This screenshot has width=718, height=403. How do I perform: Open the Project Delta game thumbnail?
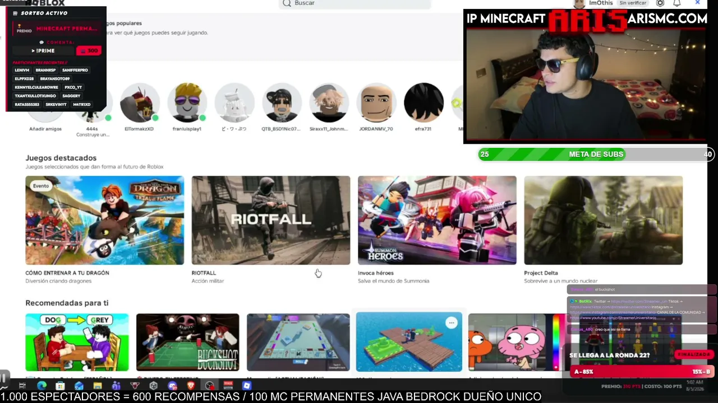pos(604,220)
